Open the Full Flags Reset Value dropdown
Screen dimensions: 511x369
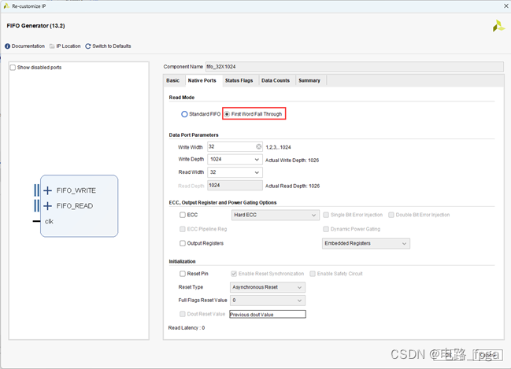268,301
